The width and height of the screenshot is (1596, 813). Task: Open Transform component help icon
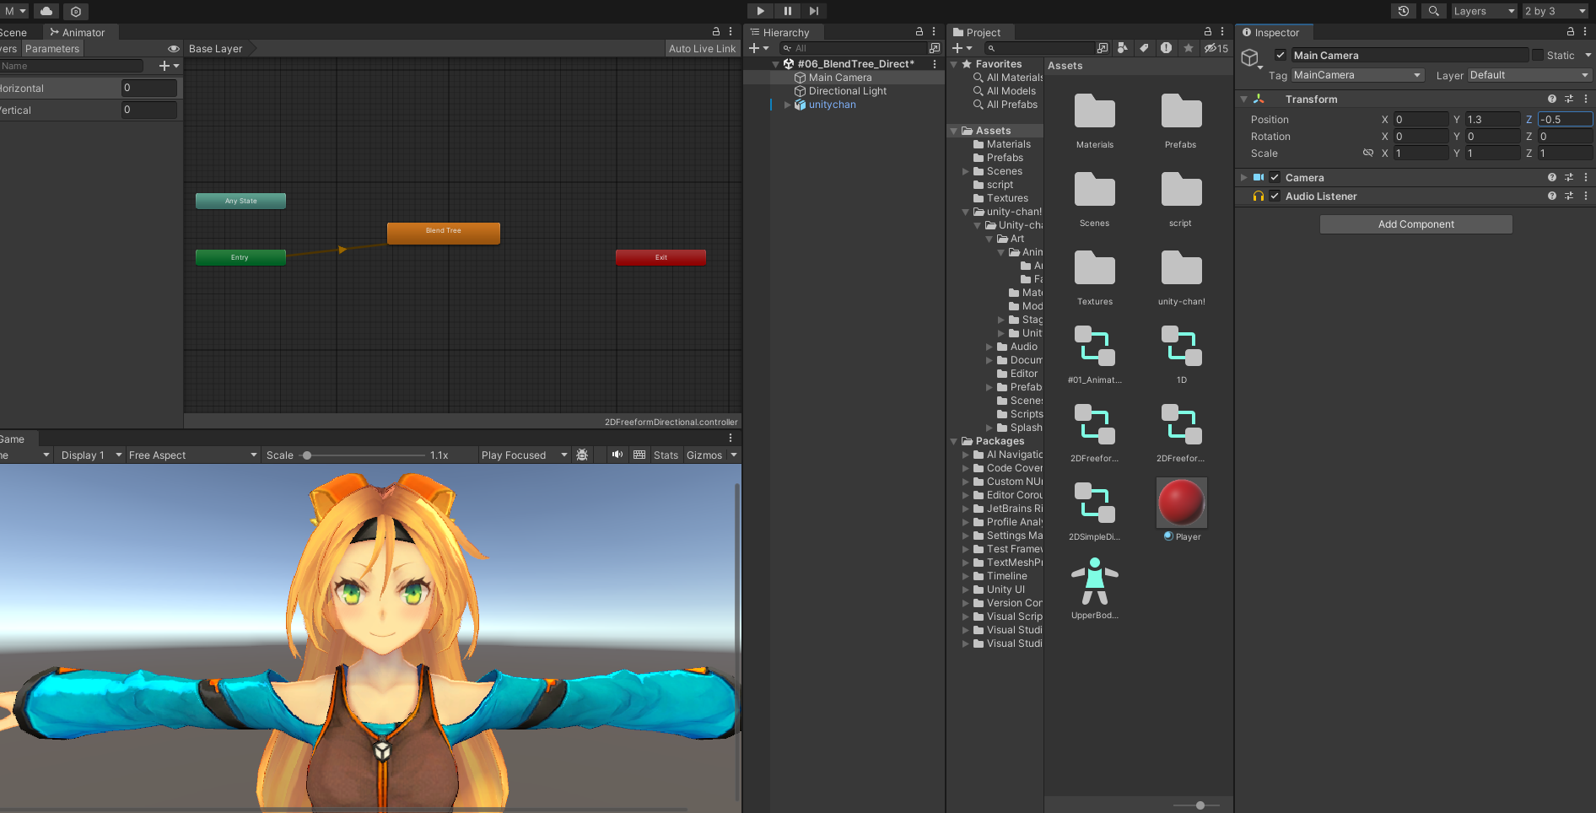point(1551,99)
